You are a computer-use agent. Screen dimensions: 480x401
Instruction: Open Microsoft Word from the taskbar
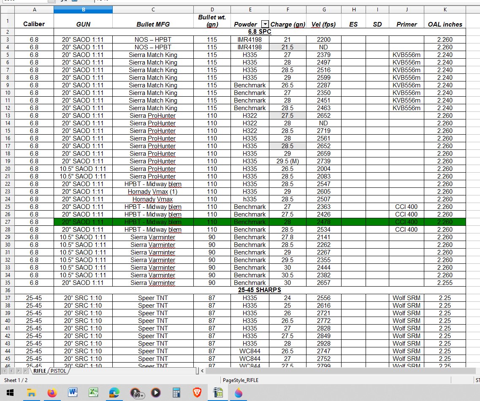pyautogui.click(x=73, y=393)
